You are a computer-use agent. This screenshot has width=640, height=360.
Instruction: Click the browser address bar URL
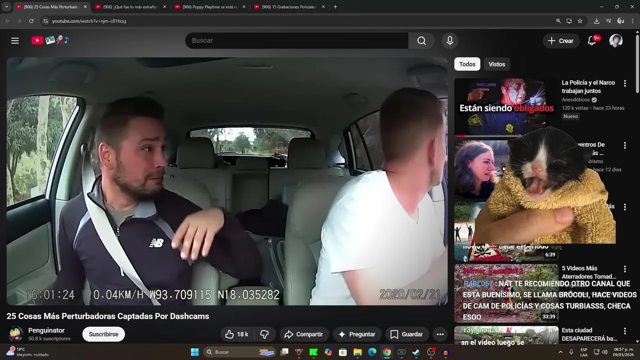(89, 21)
